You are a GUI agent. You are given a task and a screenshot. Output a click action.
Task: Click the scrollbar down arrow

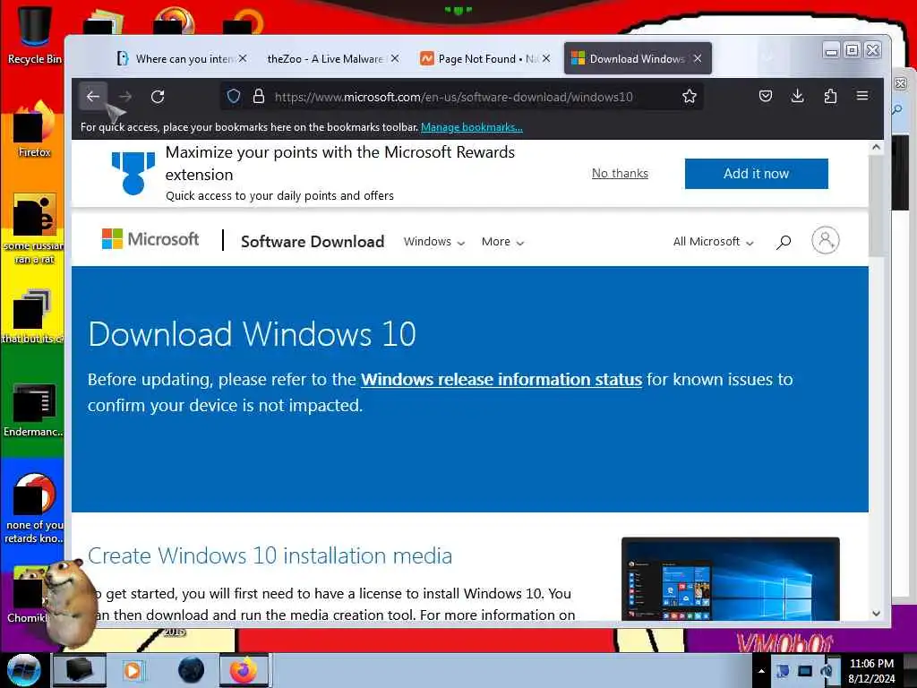coord(876,613)
